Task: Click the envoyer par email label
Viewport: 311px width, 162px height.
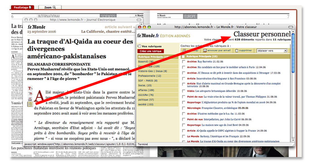Action: point(219,50)
